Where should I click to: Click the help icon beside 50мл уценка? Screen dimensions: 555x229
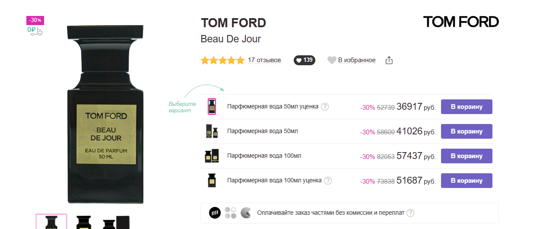[x=325, y=107]
